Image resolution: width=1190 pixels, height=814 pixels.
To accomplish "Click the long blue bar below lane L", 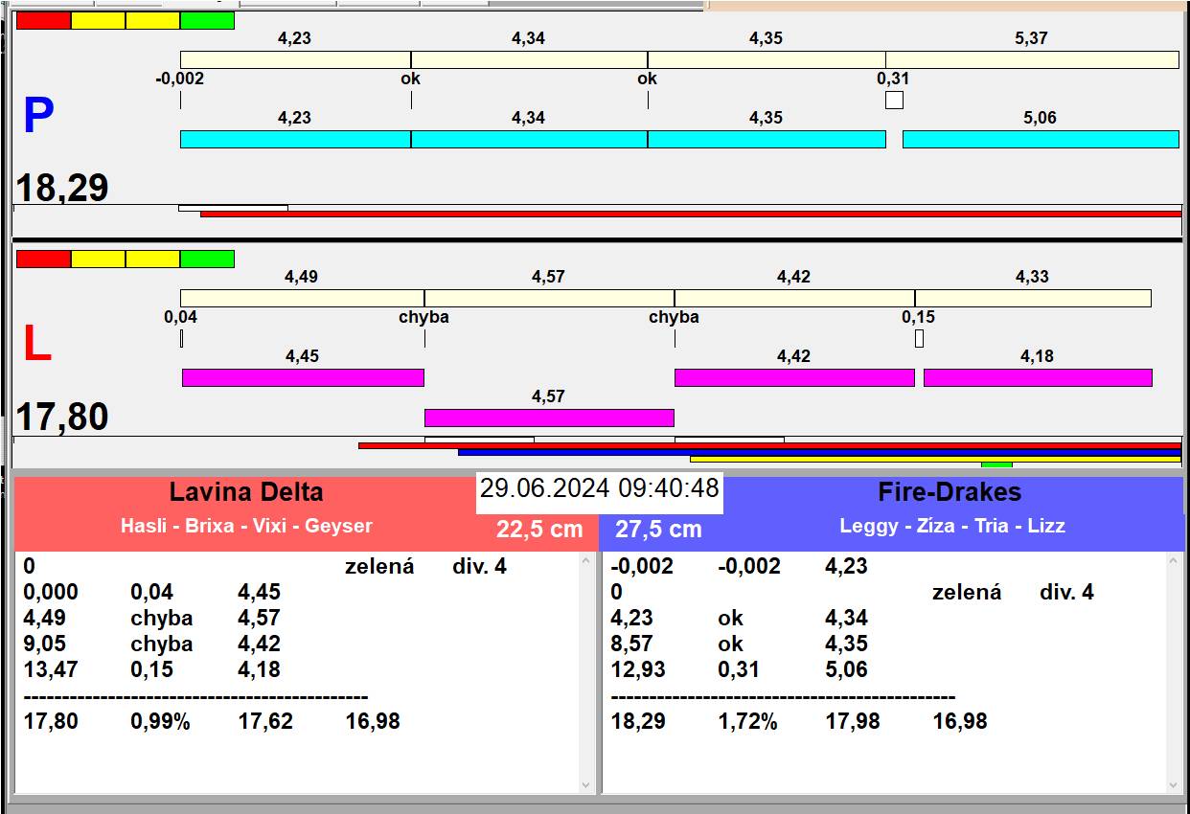I will [x=818, y=452].
